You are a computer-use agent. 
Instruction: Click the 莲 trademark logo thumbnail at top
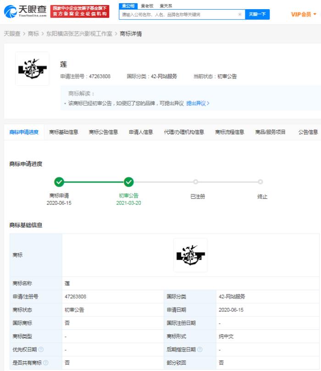pos(32,69)
